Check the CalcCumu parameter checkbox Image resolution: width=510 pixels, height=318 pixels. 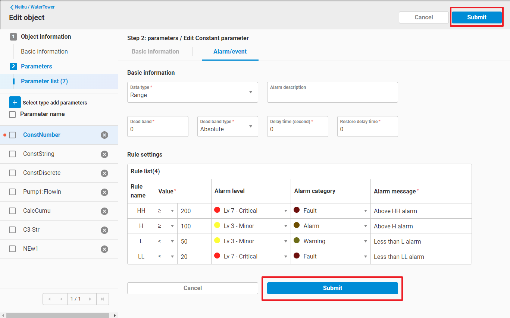pyautogui.click(x=12, y=211)
